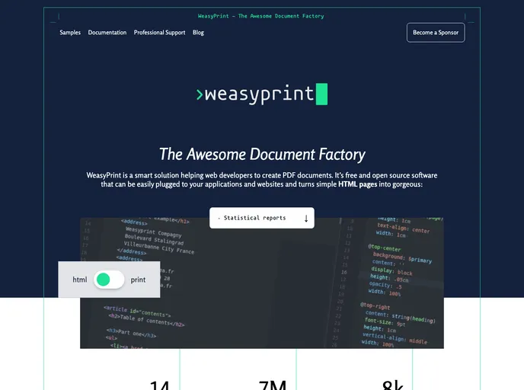
Task: Click The Awesome Document Factory heading
Action: click(262, 154)
